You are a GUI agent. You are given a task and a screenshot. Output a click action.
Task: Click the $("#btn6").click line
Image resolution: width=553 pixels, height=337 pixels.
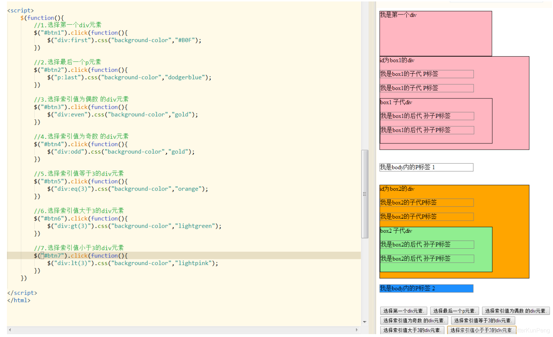81,219
